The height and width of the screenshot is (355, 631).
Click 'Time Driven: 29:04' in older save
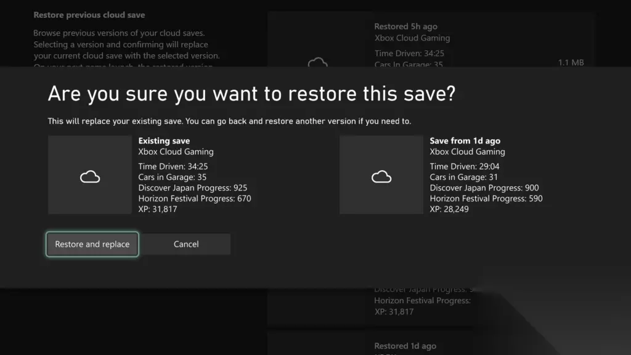(465, 166)
